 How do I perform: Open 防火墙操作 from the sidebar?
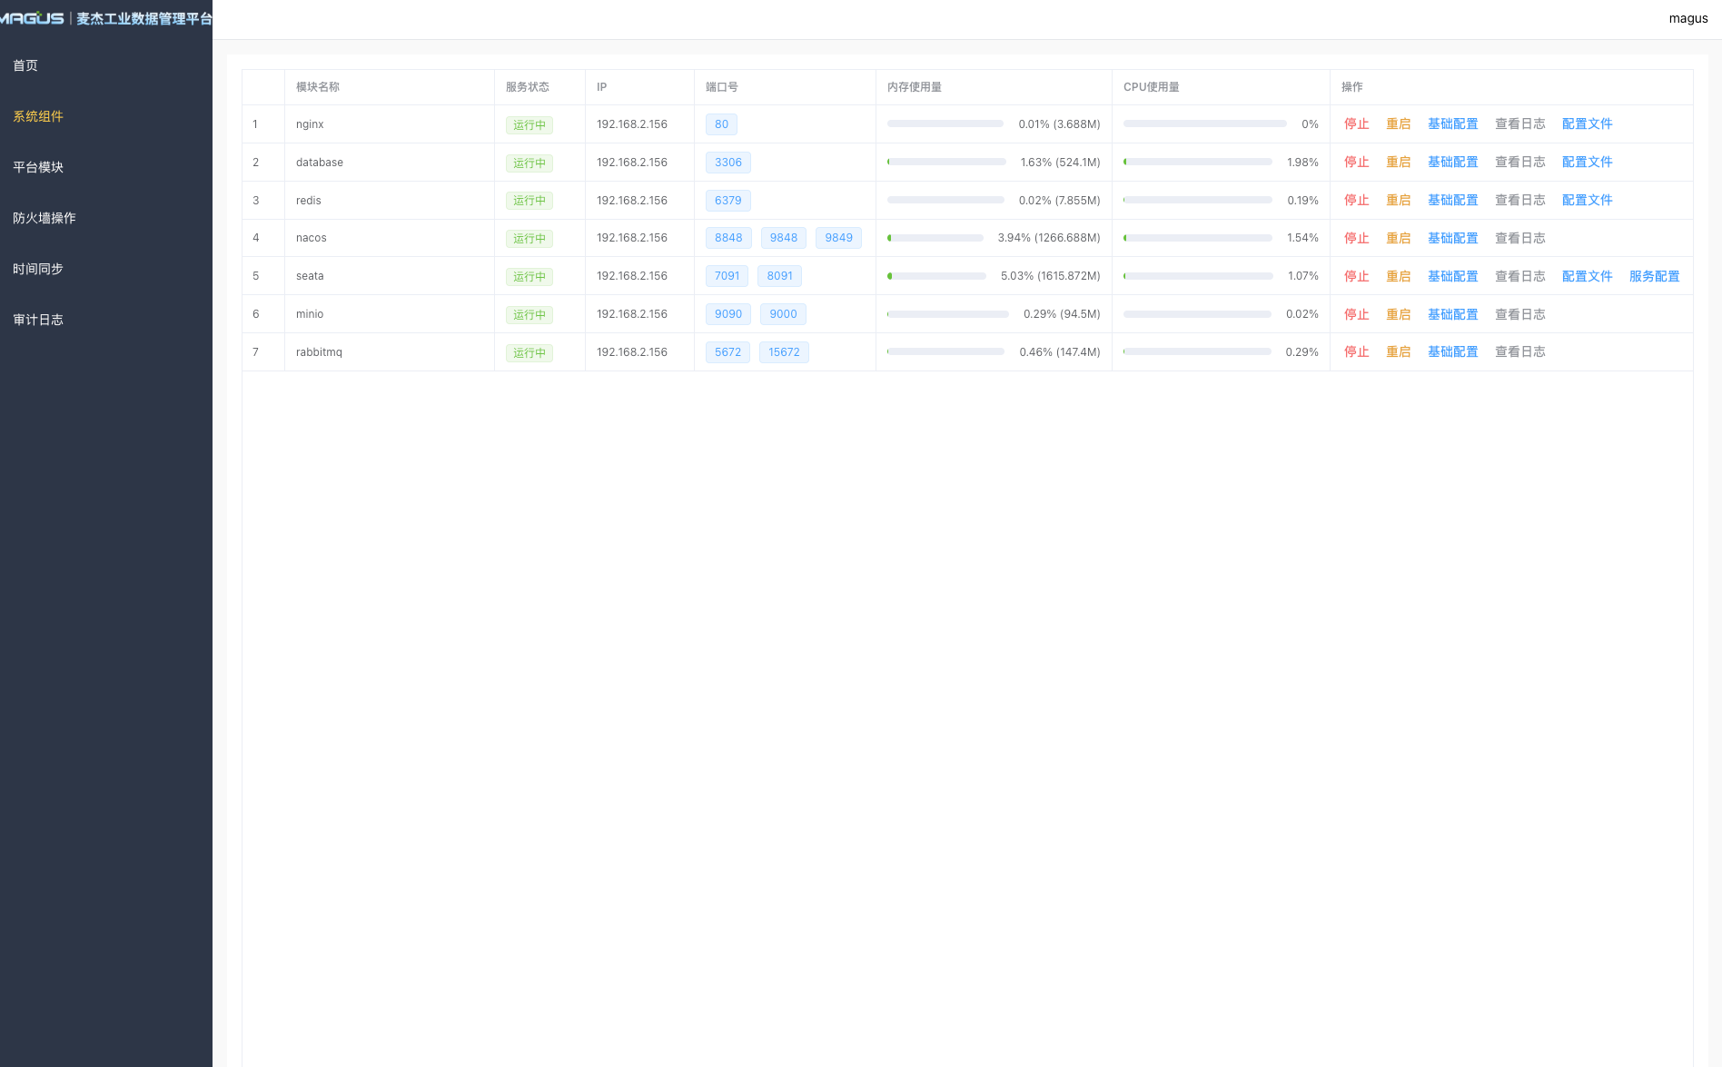(45, 218)
